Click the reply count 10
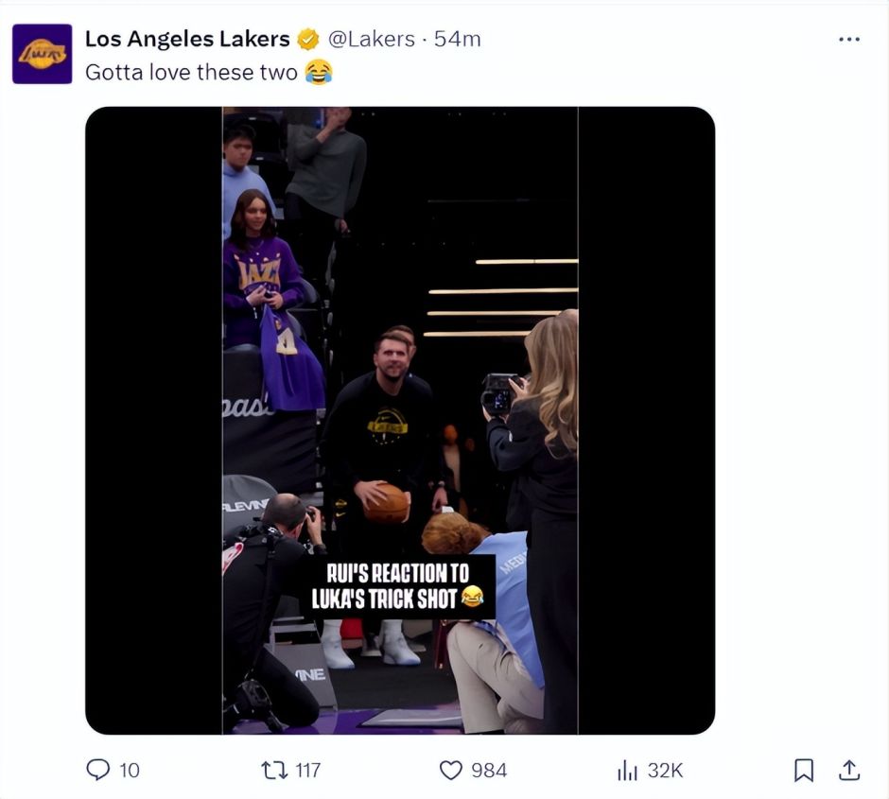Image resolution: width=889 pixels, height=799 pixels. point(130,770)
